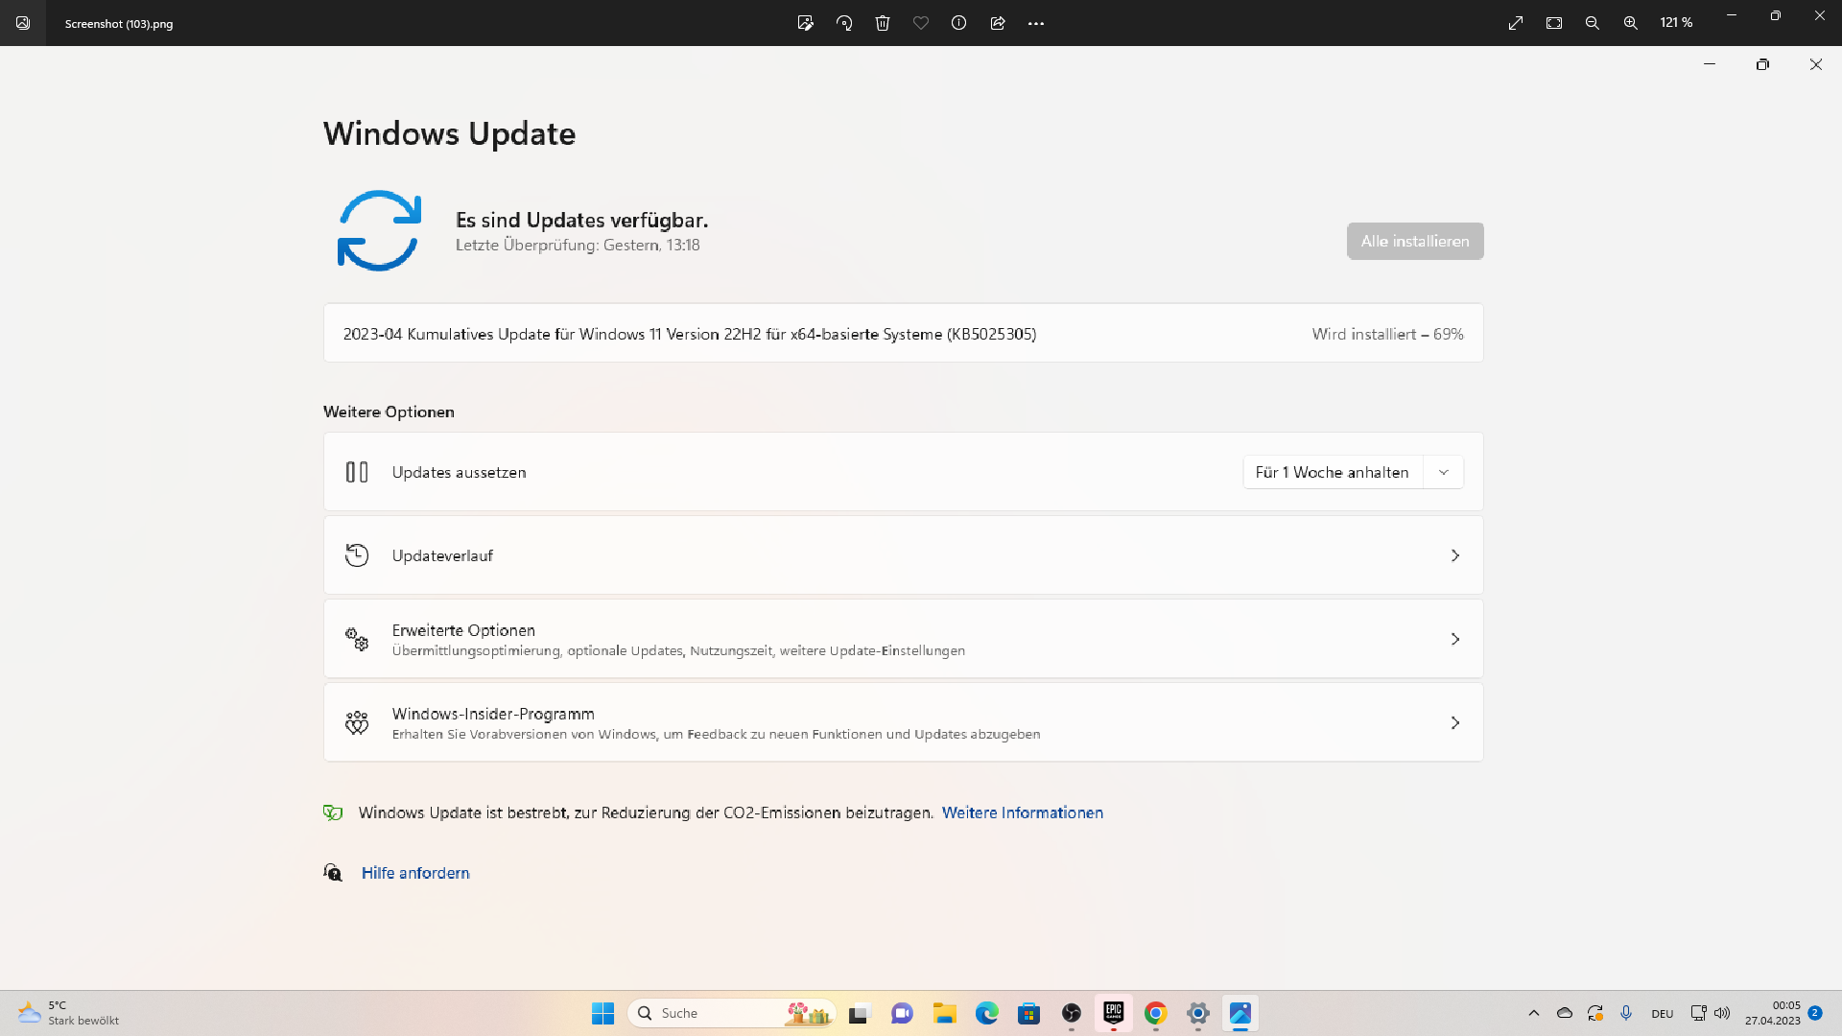Open the three-dot more options menu
This screenshot has width=1842, height=1036.
pyautogui.click(x=1036, y=23)
